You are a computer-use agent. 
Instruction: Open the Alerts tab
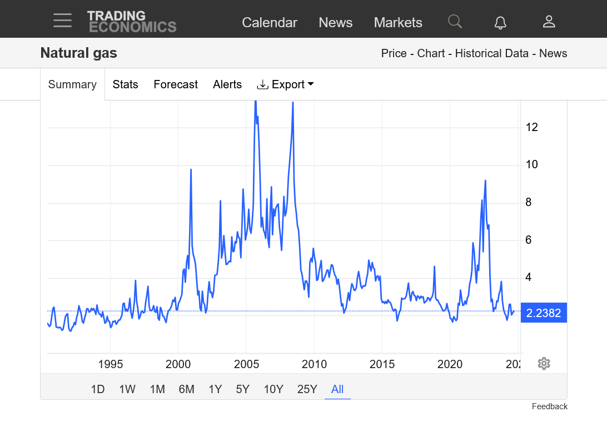227,84
